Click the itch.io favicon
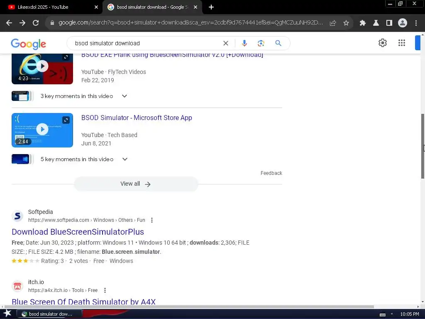 tap(17, 286)
